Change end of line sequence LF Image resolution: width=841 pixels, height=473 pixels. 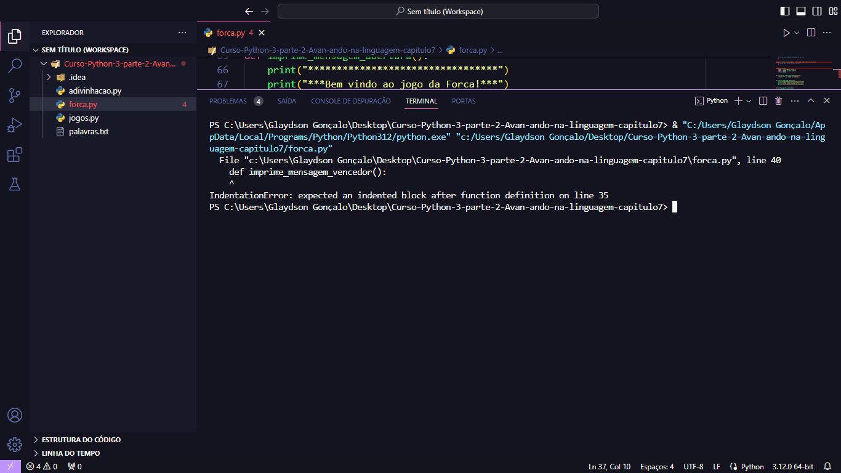[x=717, y=466]
